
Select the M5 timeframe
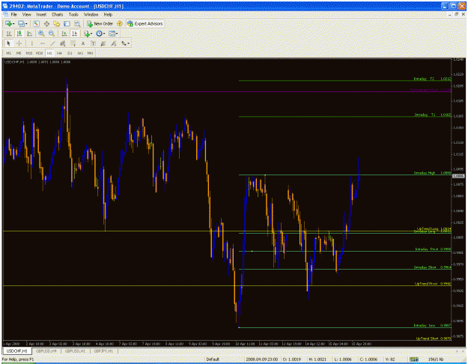click(x=19, y=53)
